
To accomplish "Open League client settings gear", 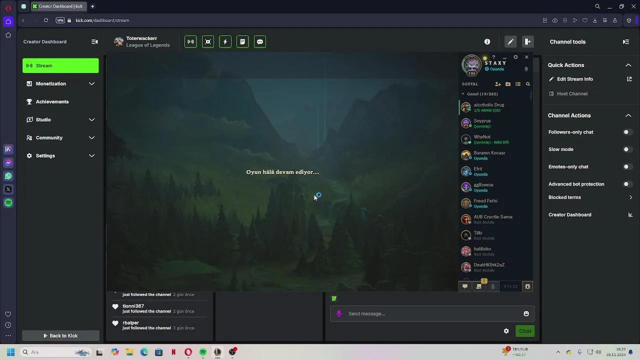I will pos(515,57).
